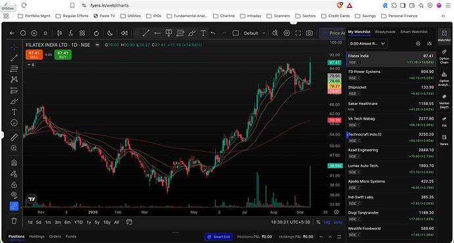Show hidden bookmarks with the double chevron
The image size is (454, 243).
tap(443, 16)
